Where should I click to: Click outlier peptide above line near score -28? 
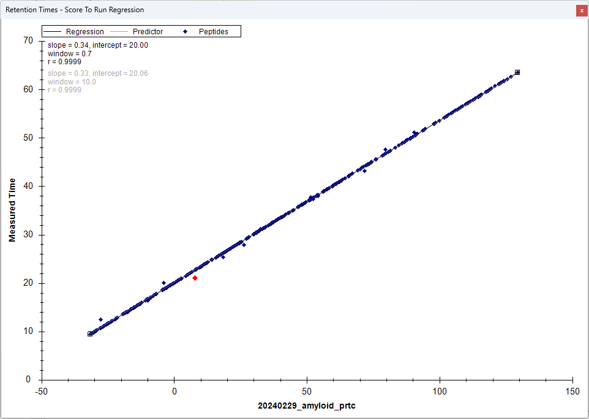(x=101, y=319)
